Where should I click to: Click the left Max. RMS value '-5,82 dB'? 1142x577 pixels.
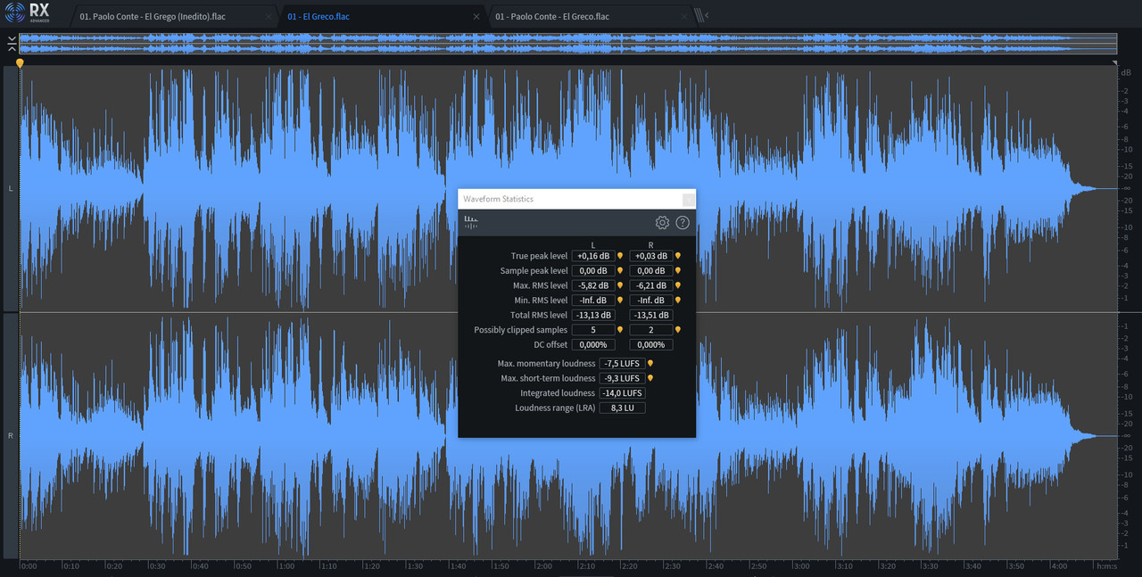point(593,285)
